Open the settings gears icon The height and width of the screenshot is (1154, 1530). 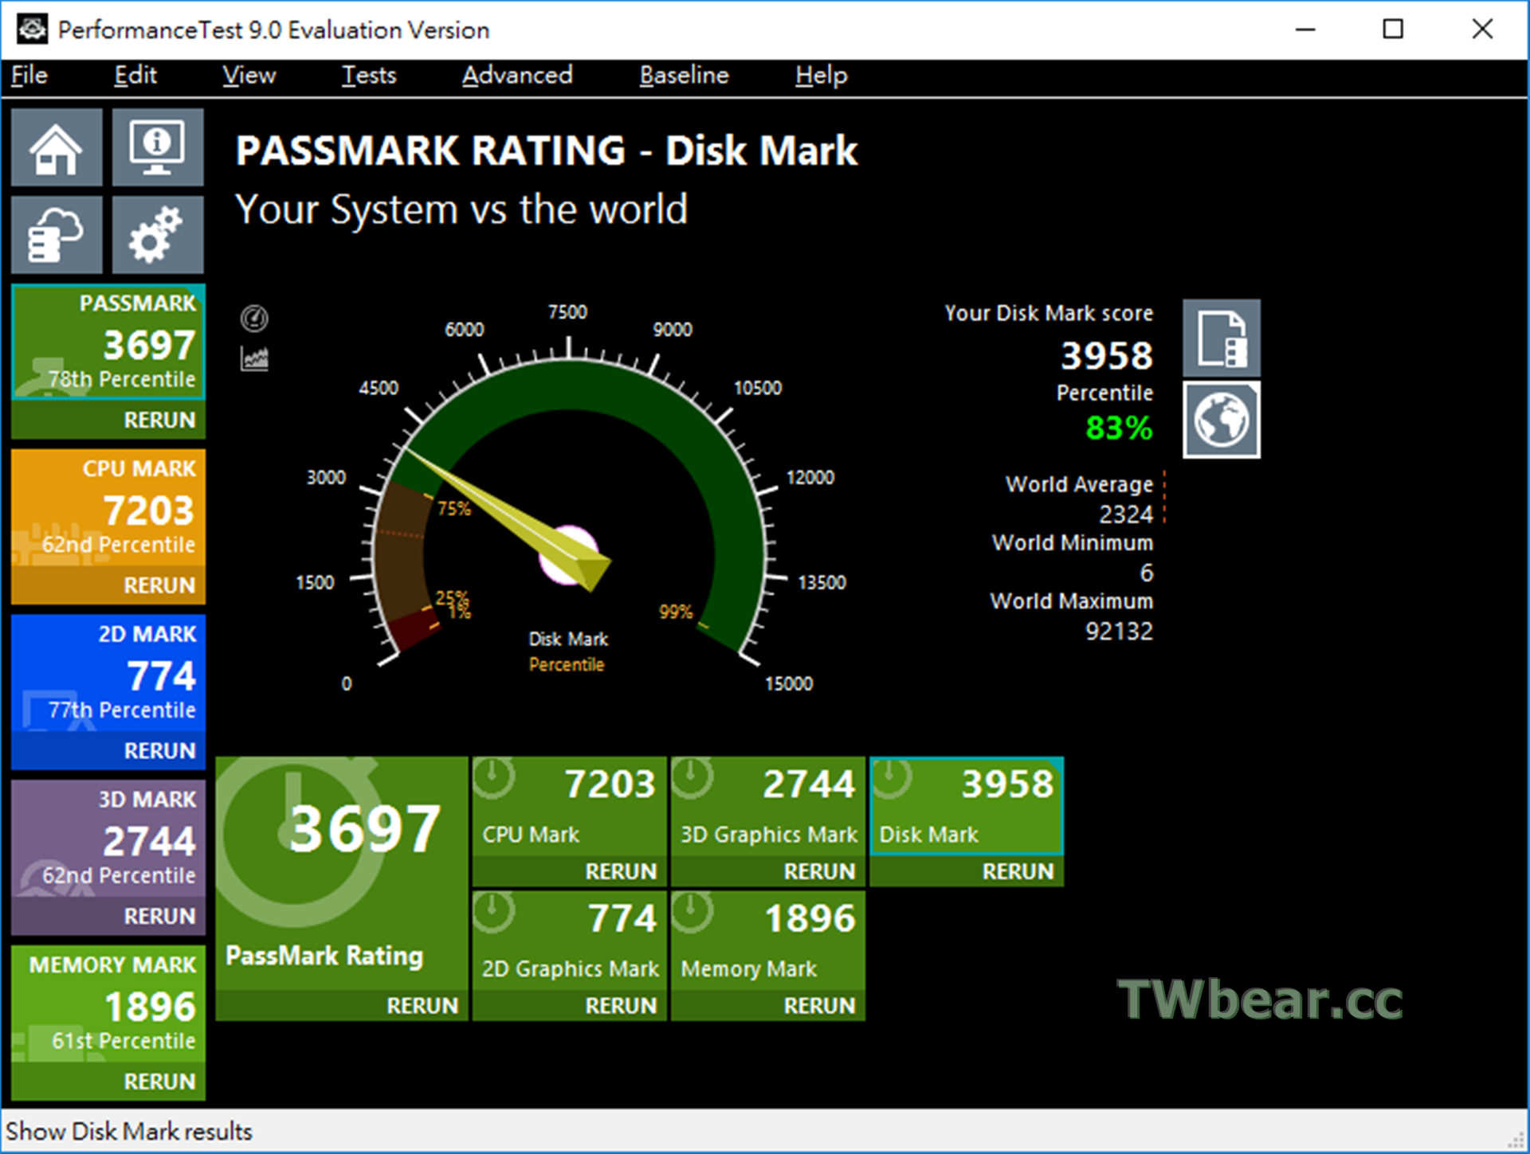(x=157, y=235)
